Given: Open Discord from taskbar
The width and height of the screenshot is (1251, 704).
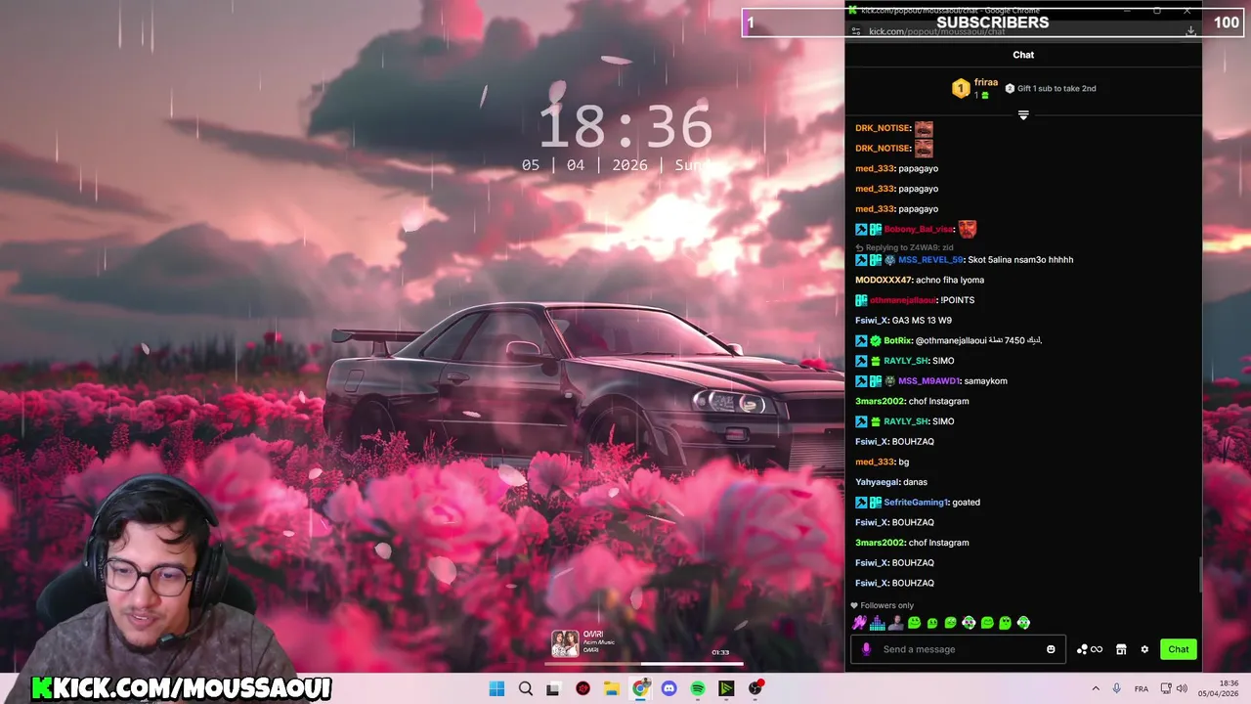Looking at the screenshot, I should (x=669, y=688).
